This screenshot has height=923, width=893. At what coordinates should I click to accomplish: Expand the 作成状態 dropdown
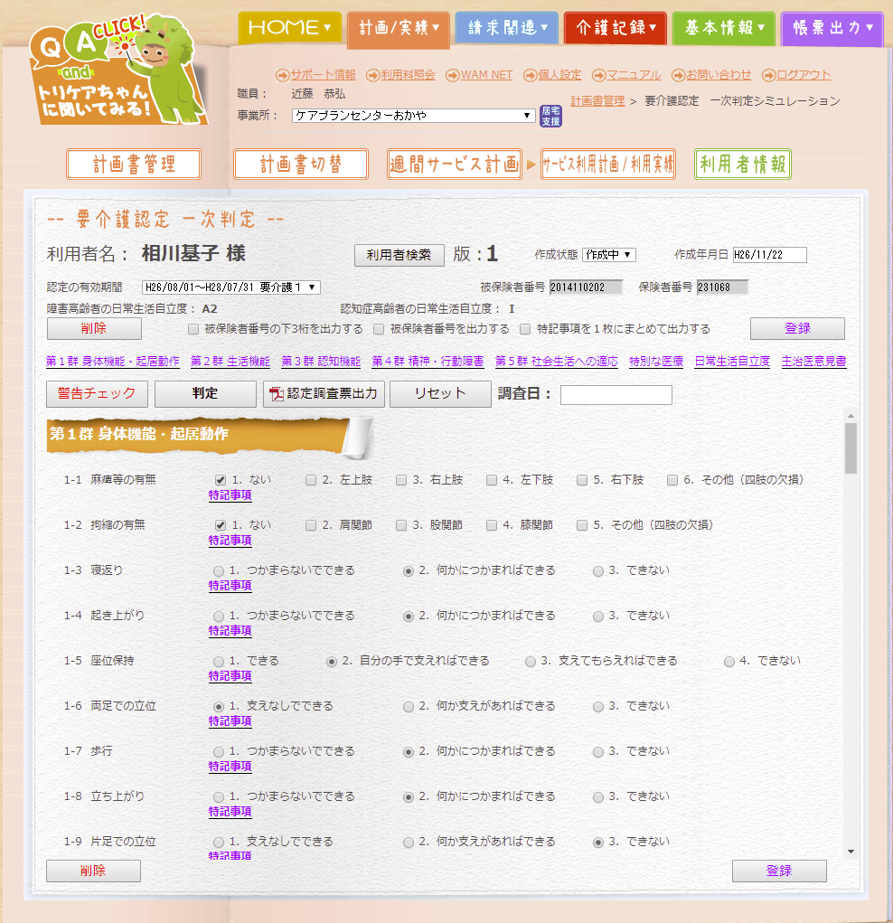tap(608, 255)
